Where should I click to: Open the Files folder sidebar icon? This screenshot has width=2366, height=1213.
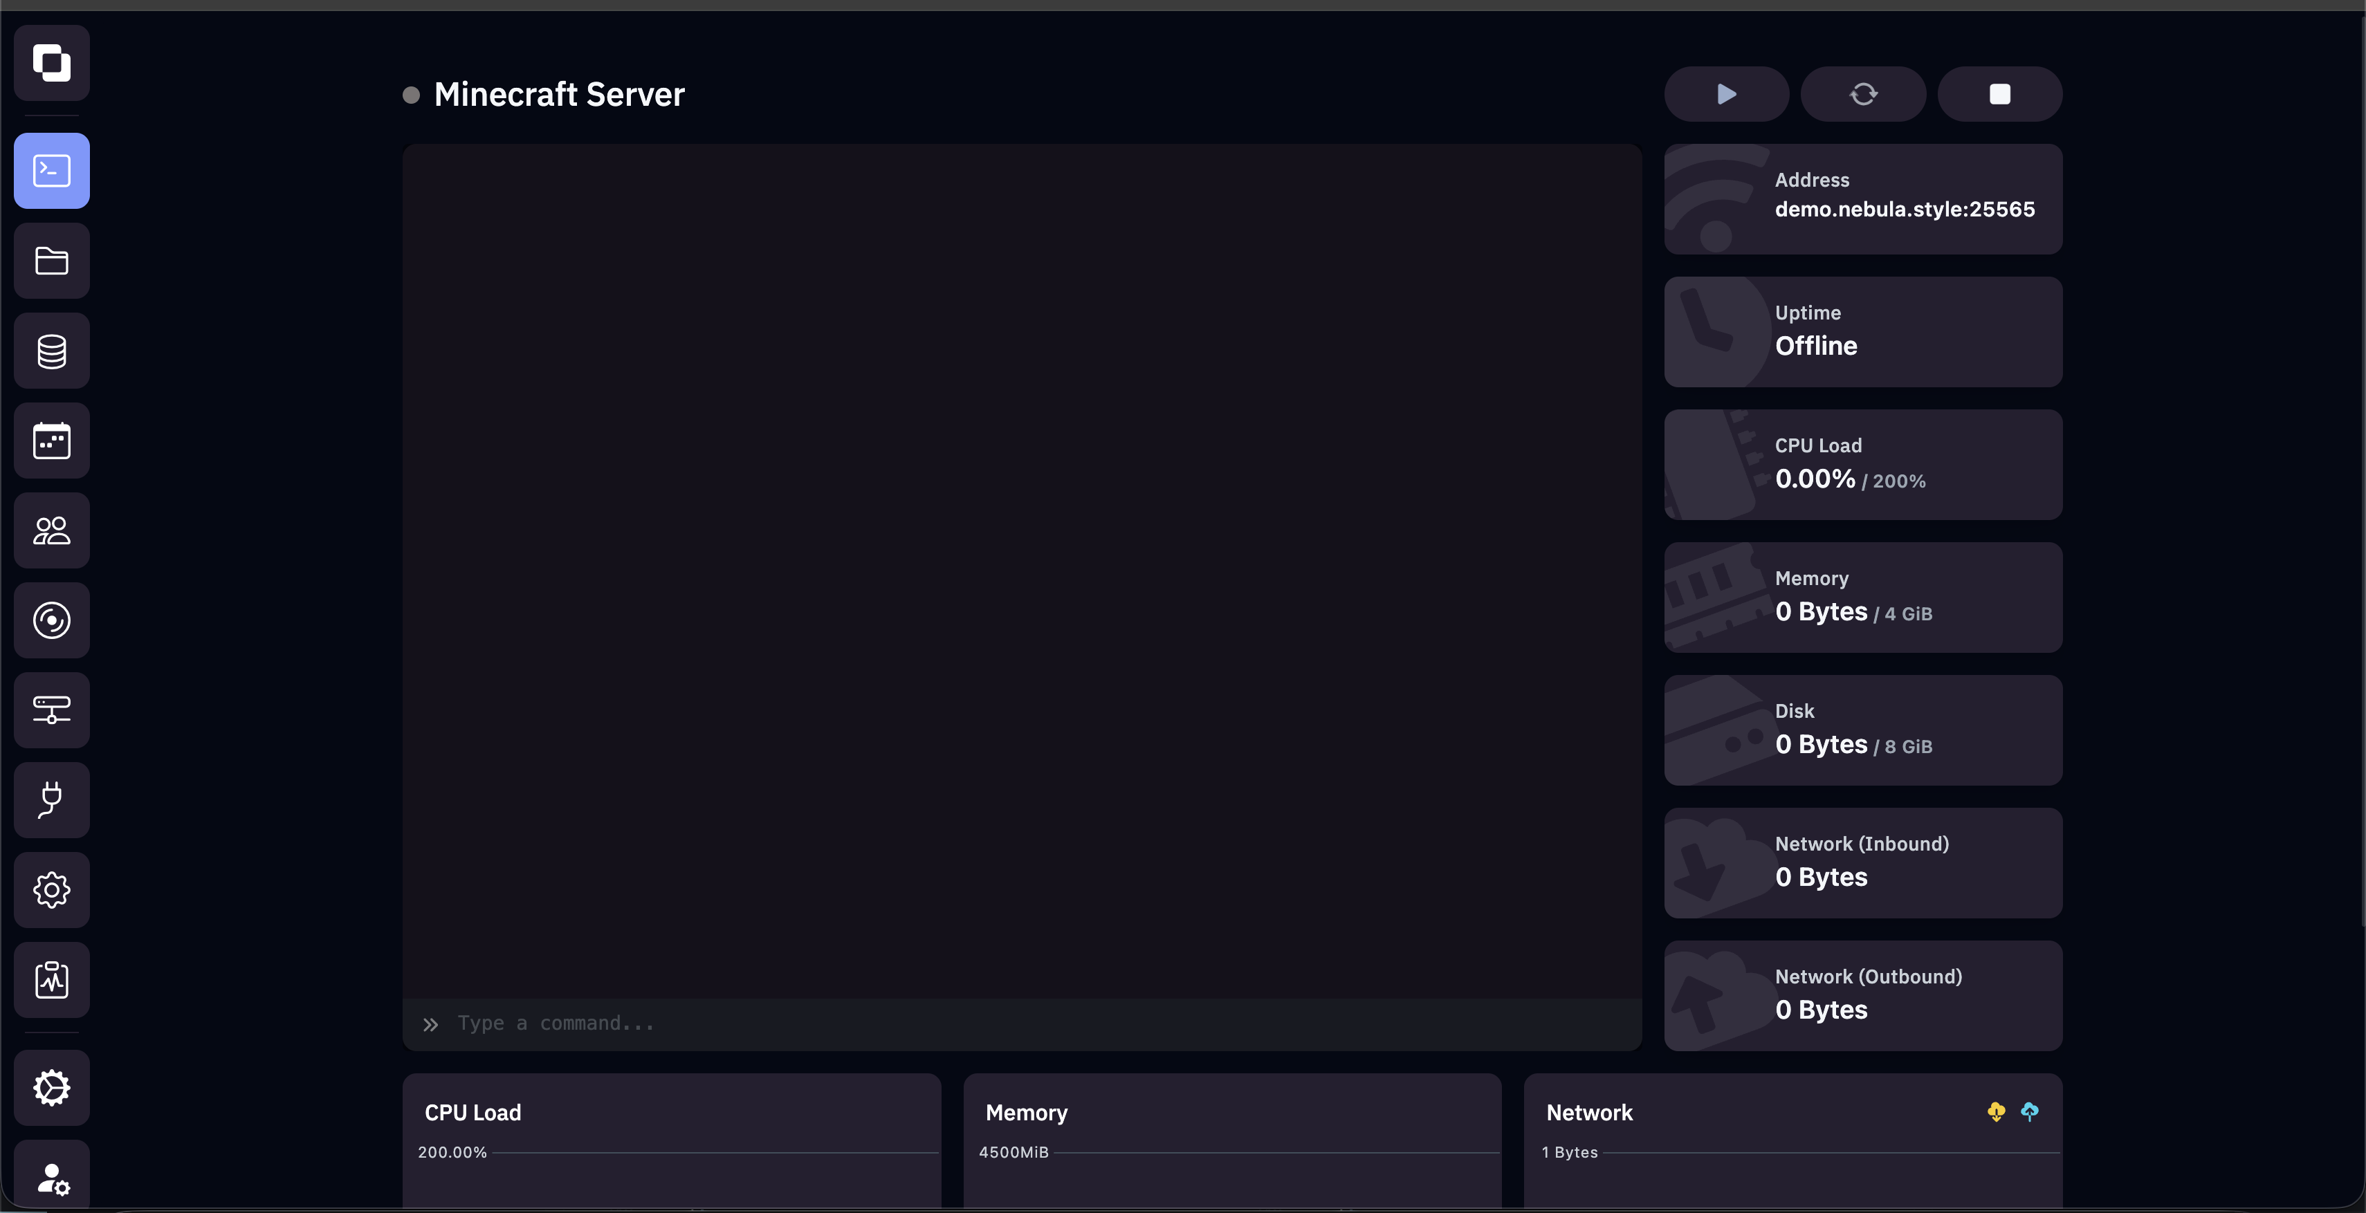[x=51, y=261]
